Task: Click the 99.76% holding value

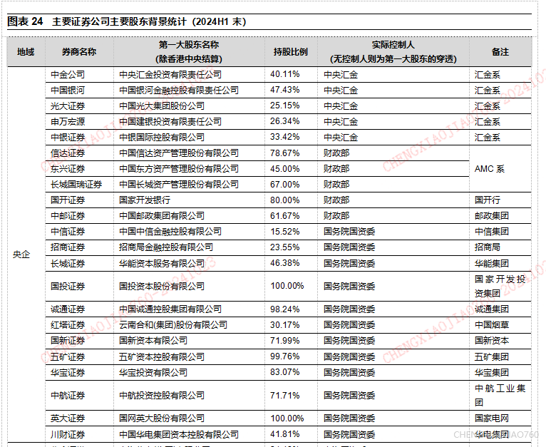Action: pyautogui.click(x=285, y=356)
